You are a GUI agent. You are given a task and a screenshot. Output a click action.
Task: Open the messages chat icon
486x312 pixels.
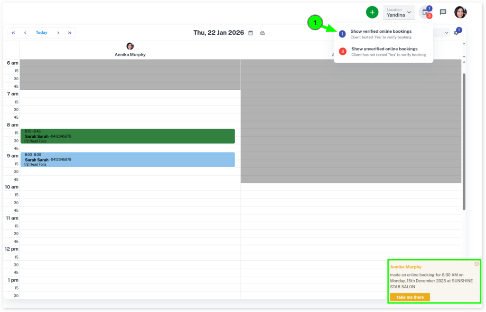[443, 12]
